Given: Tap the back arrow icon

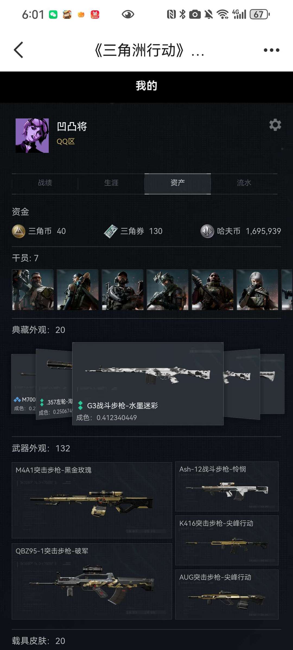Looking at the screenshot, I should click(x=19, y=50).
